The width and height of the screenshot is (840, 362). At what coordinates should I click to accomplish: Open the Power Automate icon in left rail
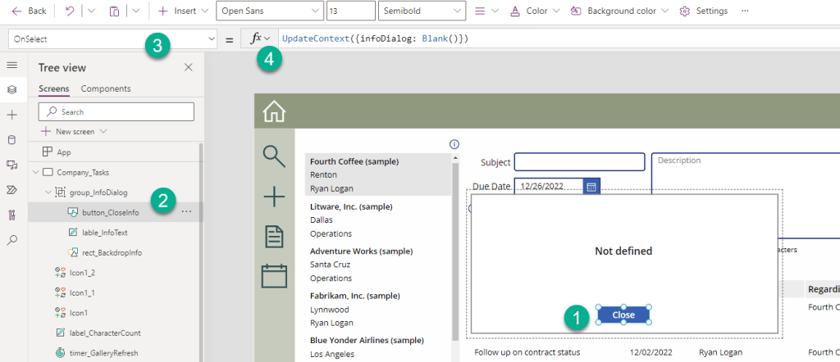coord(11,190)
